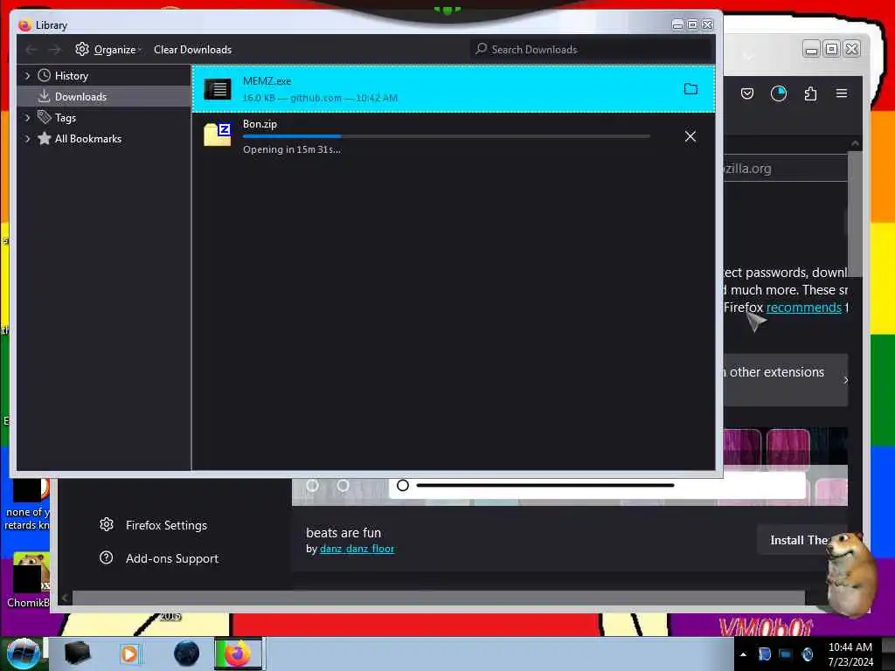895x671 pixels.
Task: Expand the other extensions chevron
Action: [x=845, y=380]
